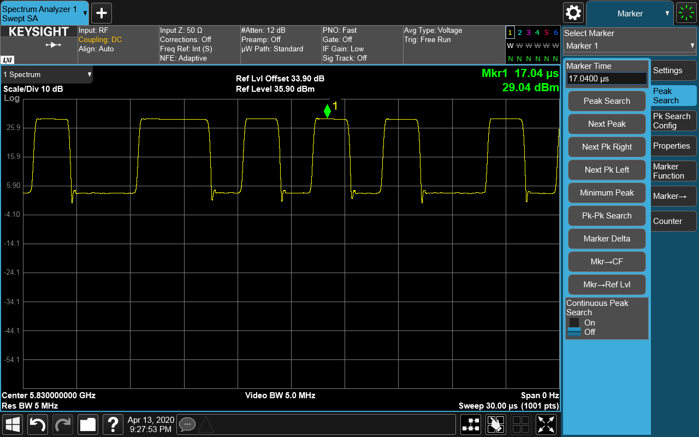The image size is (699, 437).
Task: Click the Ref Level 35.90 dBm readout
Action: click(x=275, y=89)
